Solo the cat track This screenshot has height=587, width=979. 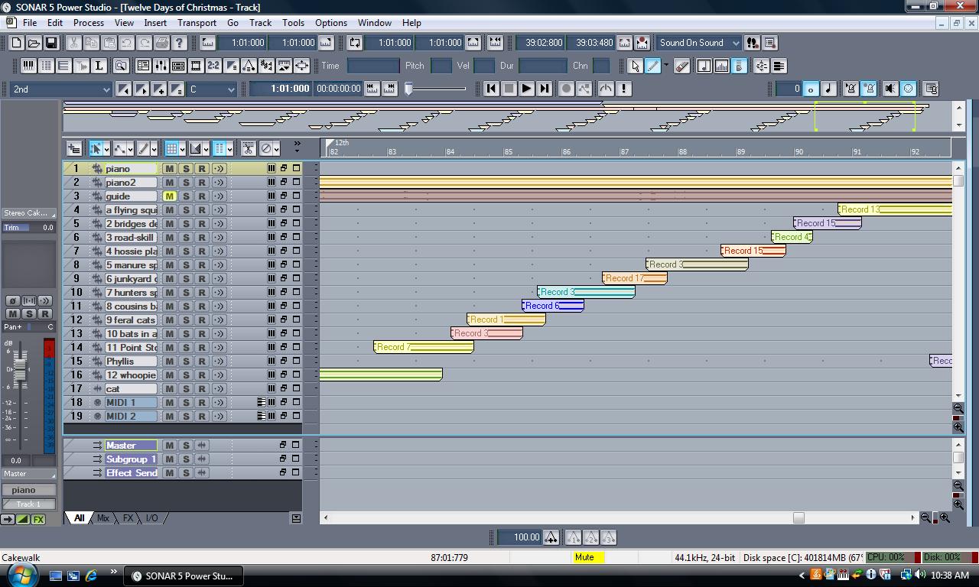(x=185, y=389)
